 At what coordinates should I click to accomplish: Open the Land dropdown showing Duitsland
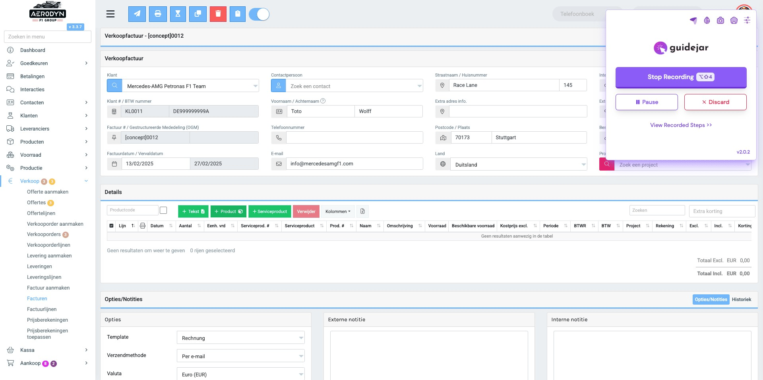pos(519,164)
